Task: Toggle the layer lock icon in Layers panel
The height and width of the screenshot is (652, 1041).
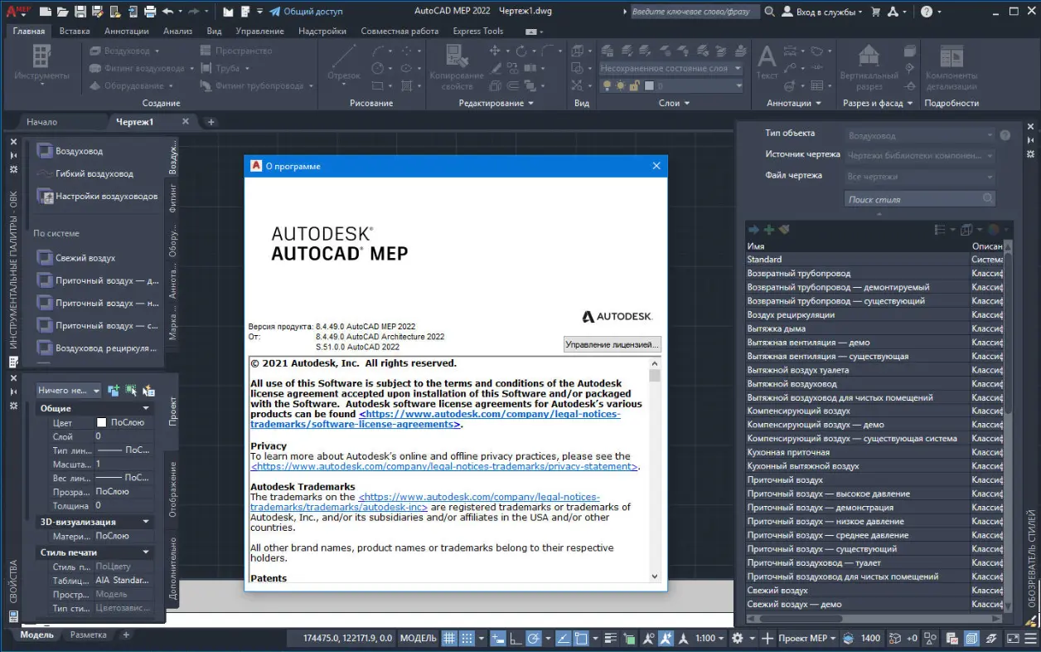Action: click(x=633, y=85)
